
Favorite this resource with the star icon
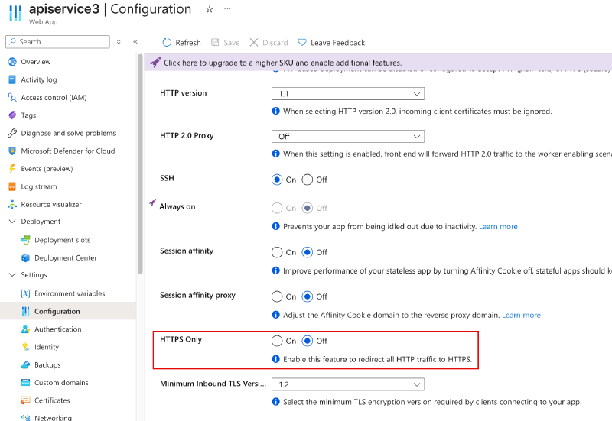(210, 9)
